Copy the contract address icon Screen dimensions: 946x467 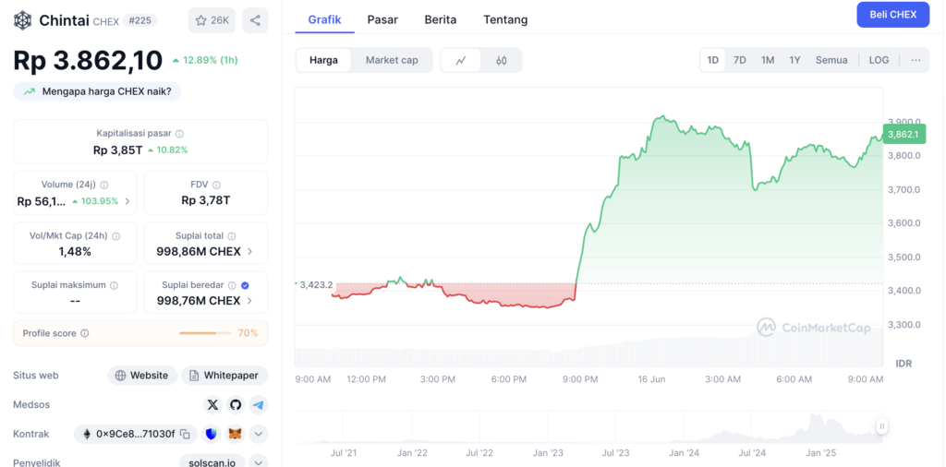pos(186,434)
